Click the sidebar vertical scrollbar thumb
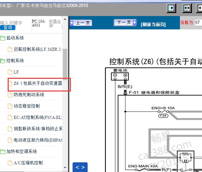Image resolution: width=202 pixels, height=172 pixels. pos(65,64)
